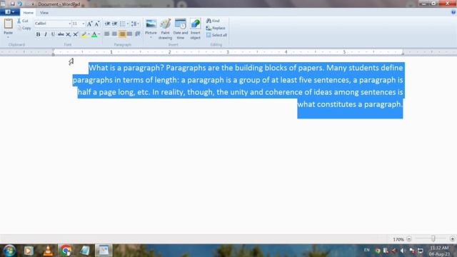Open VLC media player from taskbar
The image size is (457, 257).
tap(48, 251)
